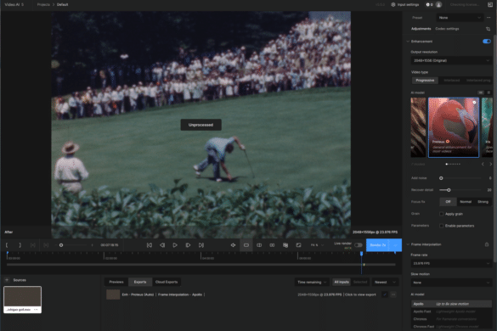
Task: Step back one frame
Action: click(162, 245)
